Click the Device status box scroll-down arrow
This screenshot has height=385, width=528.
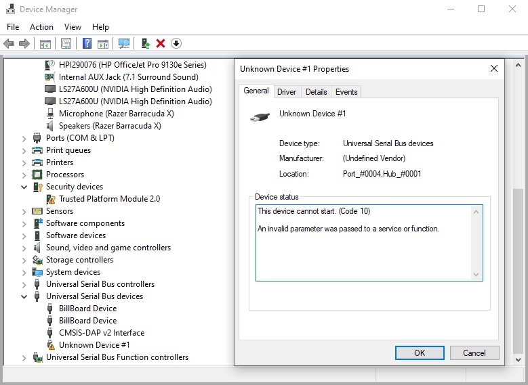pyautogui.click(x=476, y=275)
